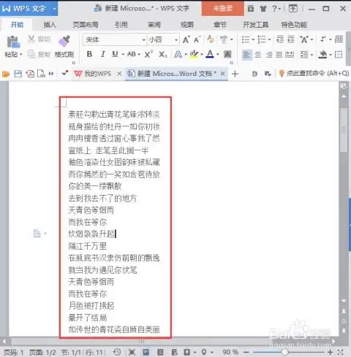Click the skin (shirt) icon in title bar

point(263,9)
